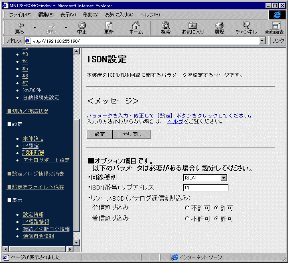The image size is (288, 263).
Task: Open the 接続/切断ログ情報 link
Action: [46, 229]
